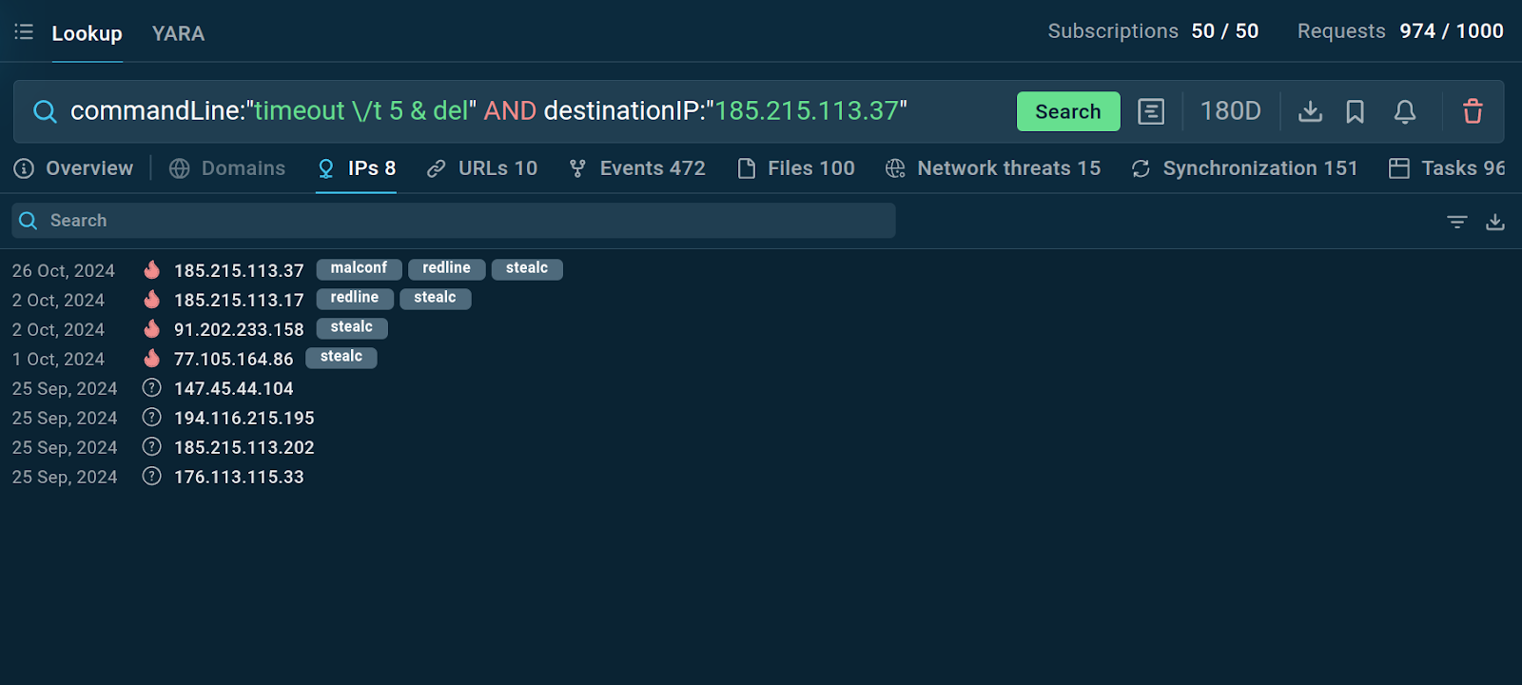Screen dimensions: 1522x685
Task: Open the Files 100 tab
Action: 796,168
